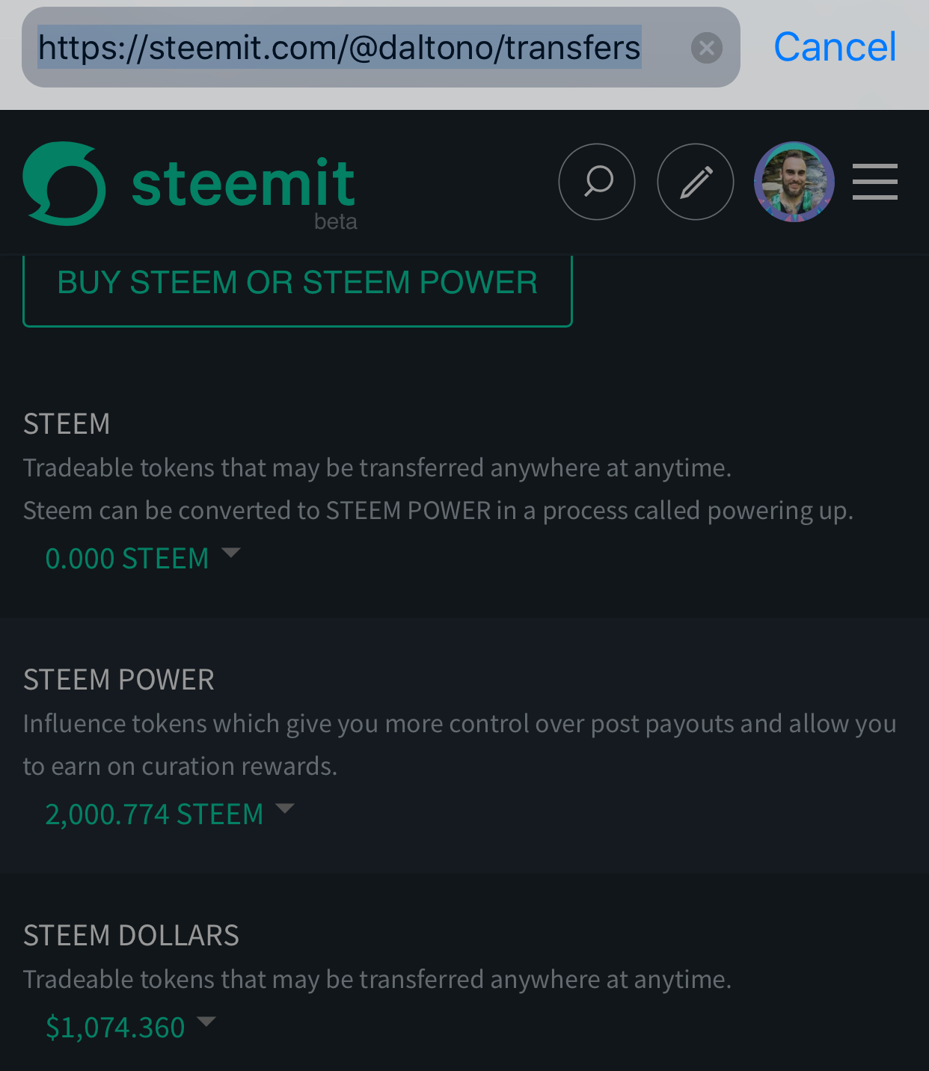Expand the $1,074.360 Steem Dollars dropdown
This screenshot has height=1071, width=929.
point(115,1028)
